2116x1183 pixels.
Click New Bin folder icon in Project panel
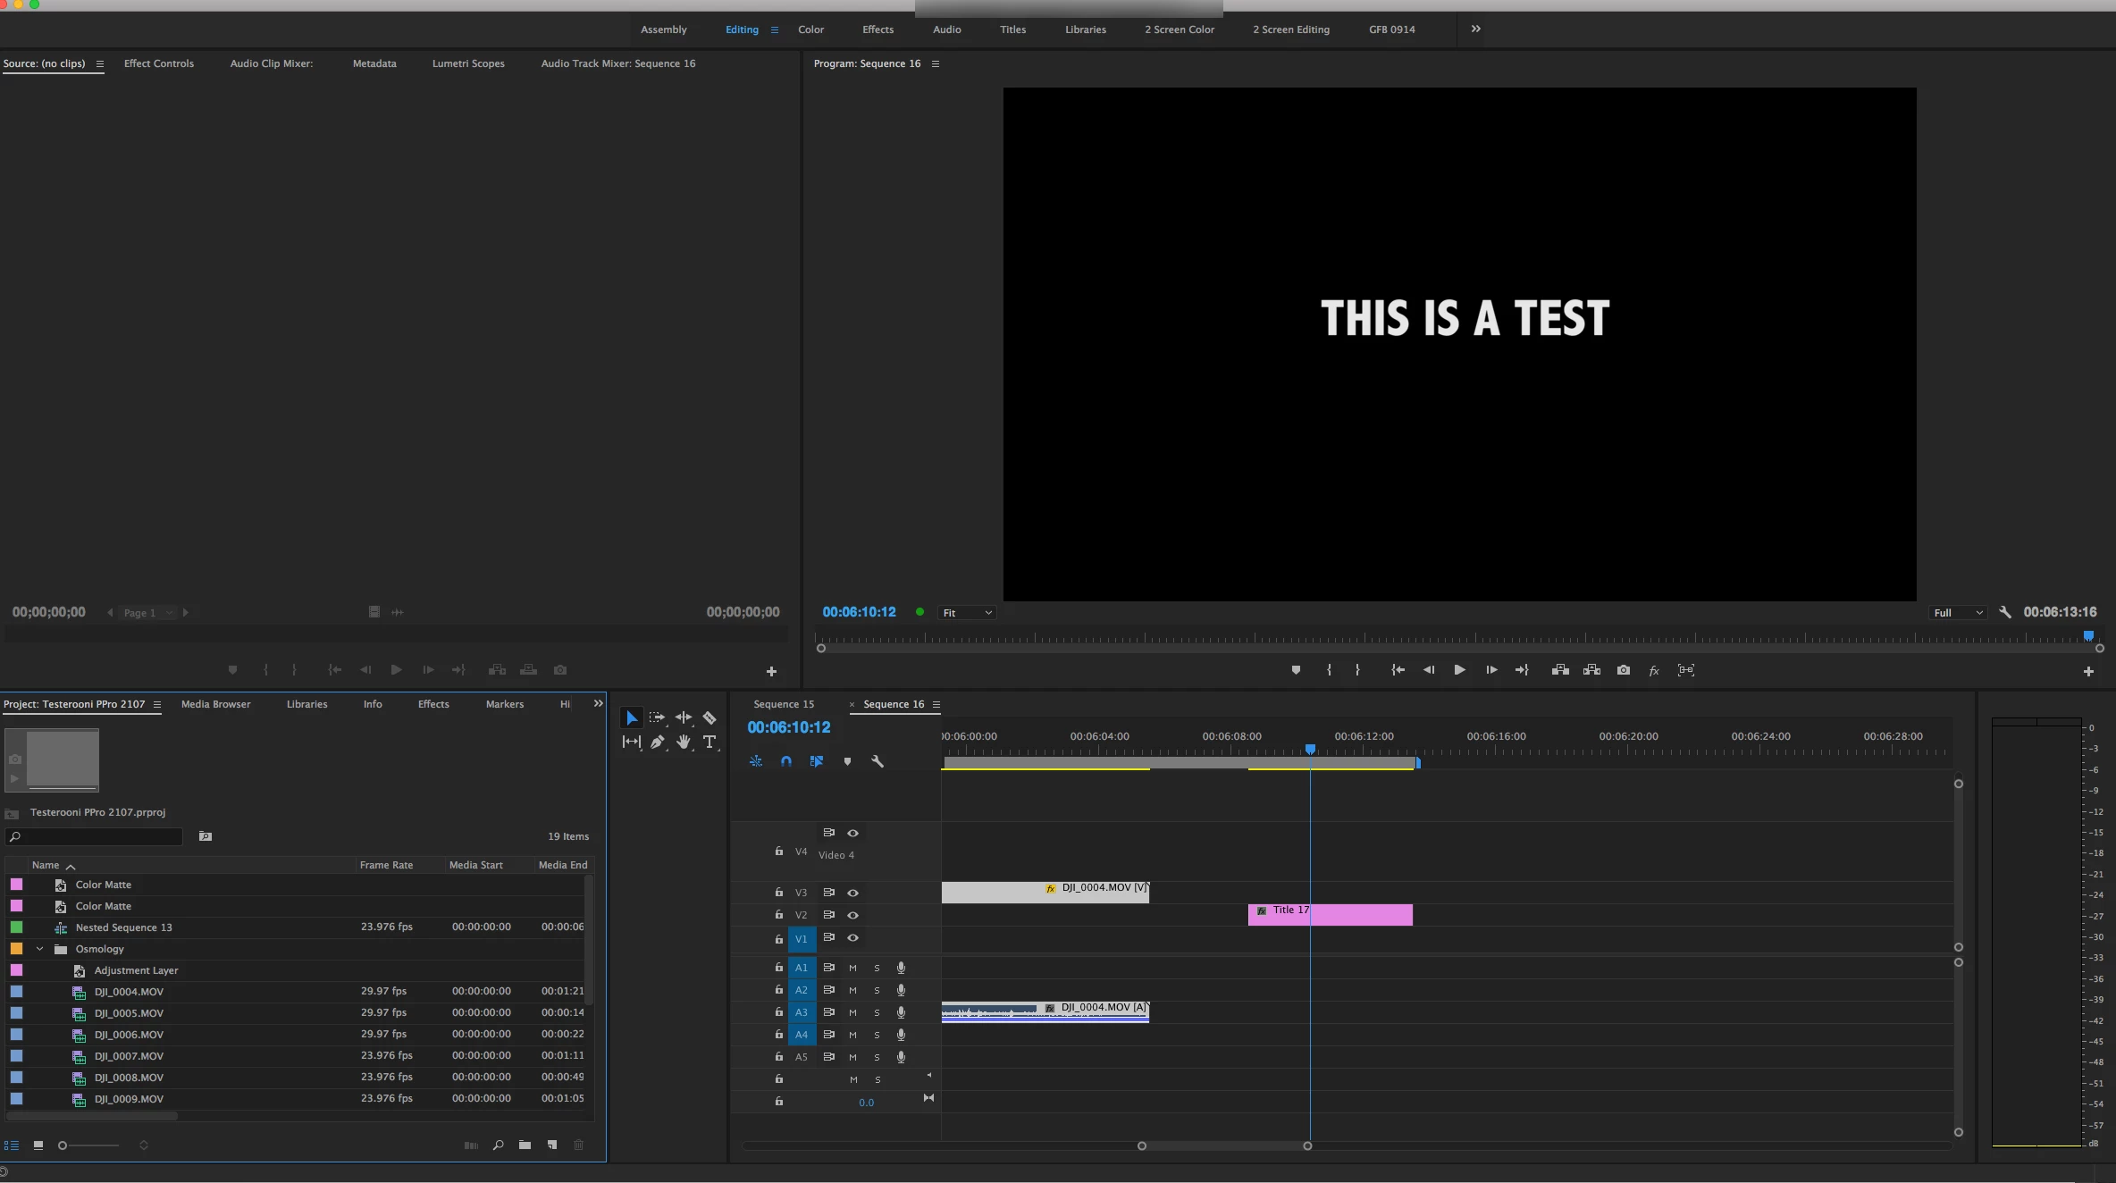[x=525, y=1145]
